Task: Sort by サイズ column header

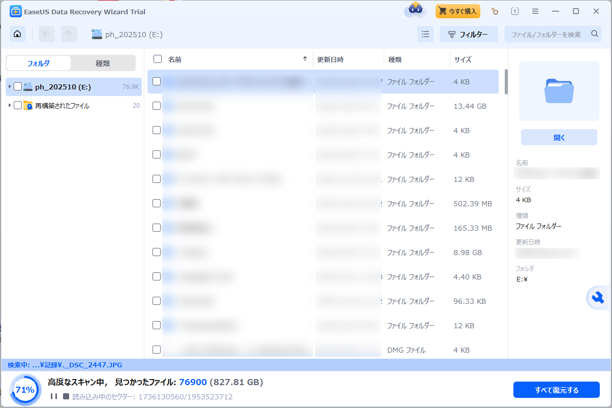Action: point(463,59)
